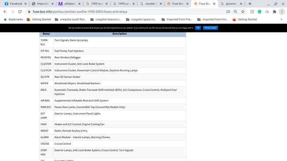The width and height of the screenshot is (287, 161).
Task: Open the zoom magnifier icon in address bar
Action: pyautogui.click(x=235, y=12)
